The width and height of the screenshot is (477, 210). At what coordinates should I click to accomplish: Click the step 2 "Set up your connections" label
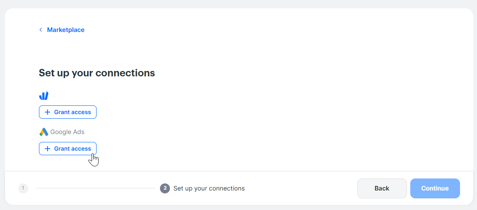209,188
